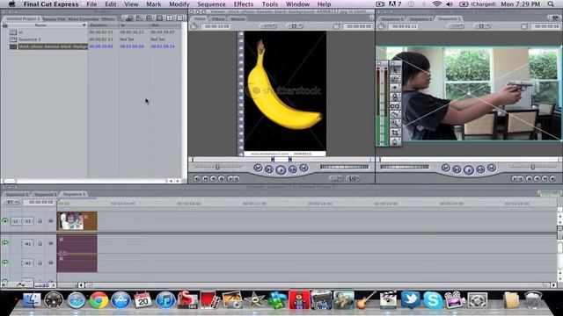Open the Name column sort arrow in Browser

[x=84, y=25]
